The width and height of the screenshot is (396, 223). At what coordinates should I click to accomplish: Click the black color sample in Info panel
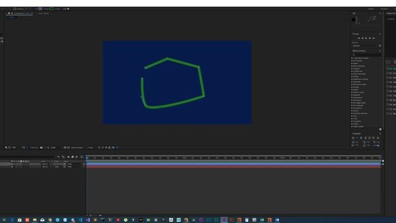coord(353,19)
